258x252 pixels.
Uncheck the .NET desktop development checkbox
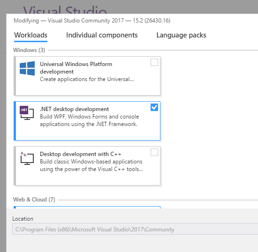pyautogui.click(x=154, y=107)
